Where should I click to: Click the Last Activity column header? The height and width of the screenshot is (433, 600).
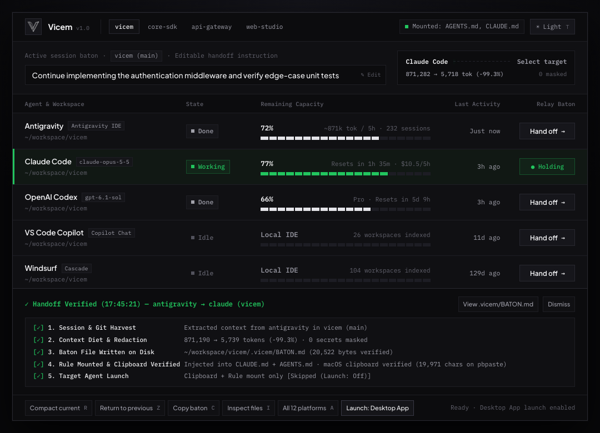tap(477, 104)
